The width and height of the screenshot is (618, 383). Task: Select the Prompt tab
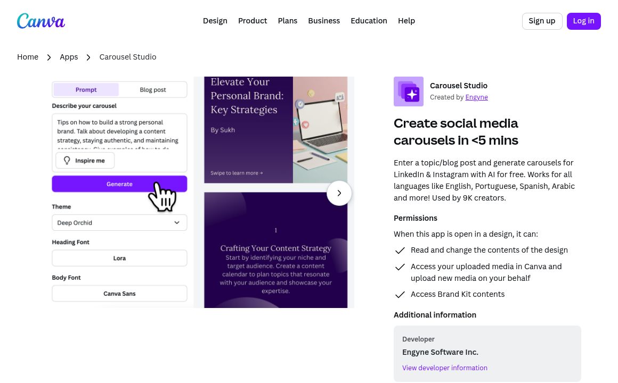coord(86,90)
